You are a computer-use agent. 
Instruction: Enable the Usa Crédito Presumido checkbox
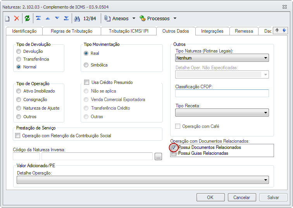pos(87,82)
